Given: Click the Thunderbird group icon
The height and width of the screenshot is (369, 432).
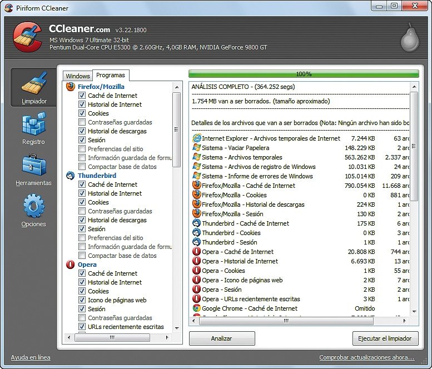Looking at the screenshot, I should (x=71, y=176).
